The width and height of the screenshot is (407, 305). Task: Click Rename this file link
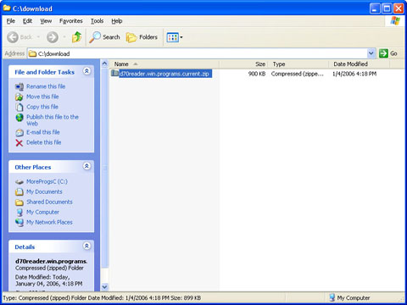(46, 86)
